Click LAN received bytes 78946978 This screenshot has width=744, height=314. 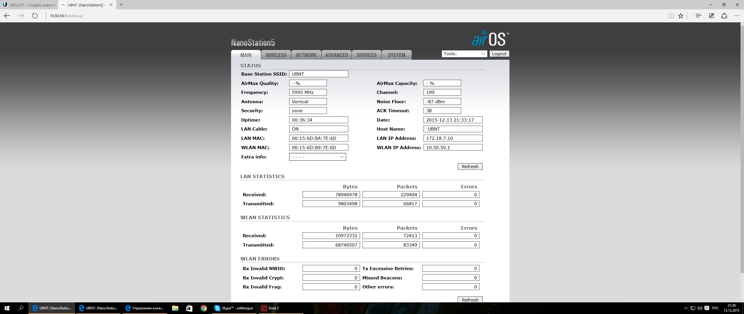[331, 195]
